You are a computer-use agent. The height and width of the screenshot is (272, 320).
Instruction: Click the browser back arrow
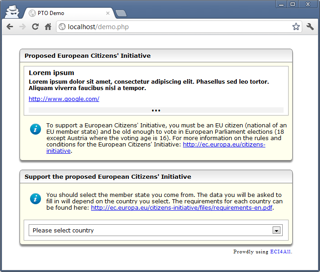point(10,27)
